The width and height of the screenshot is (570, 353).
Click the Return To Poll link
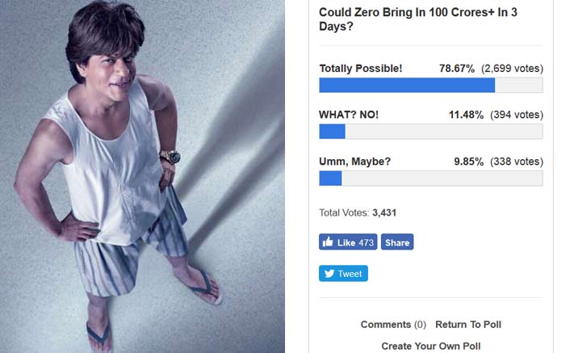(468, 324)
